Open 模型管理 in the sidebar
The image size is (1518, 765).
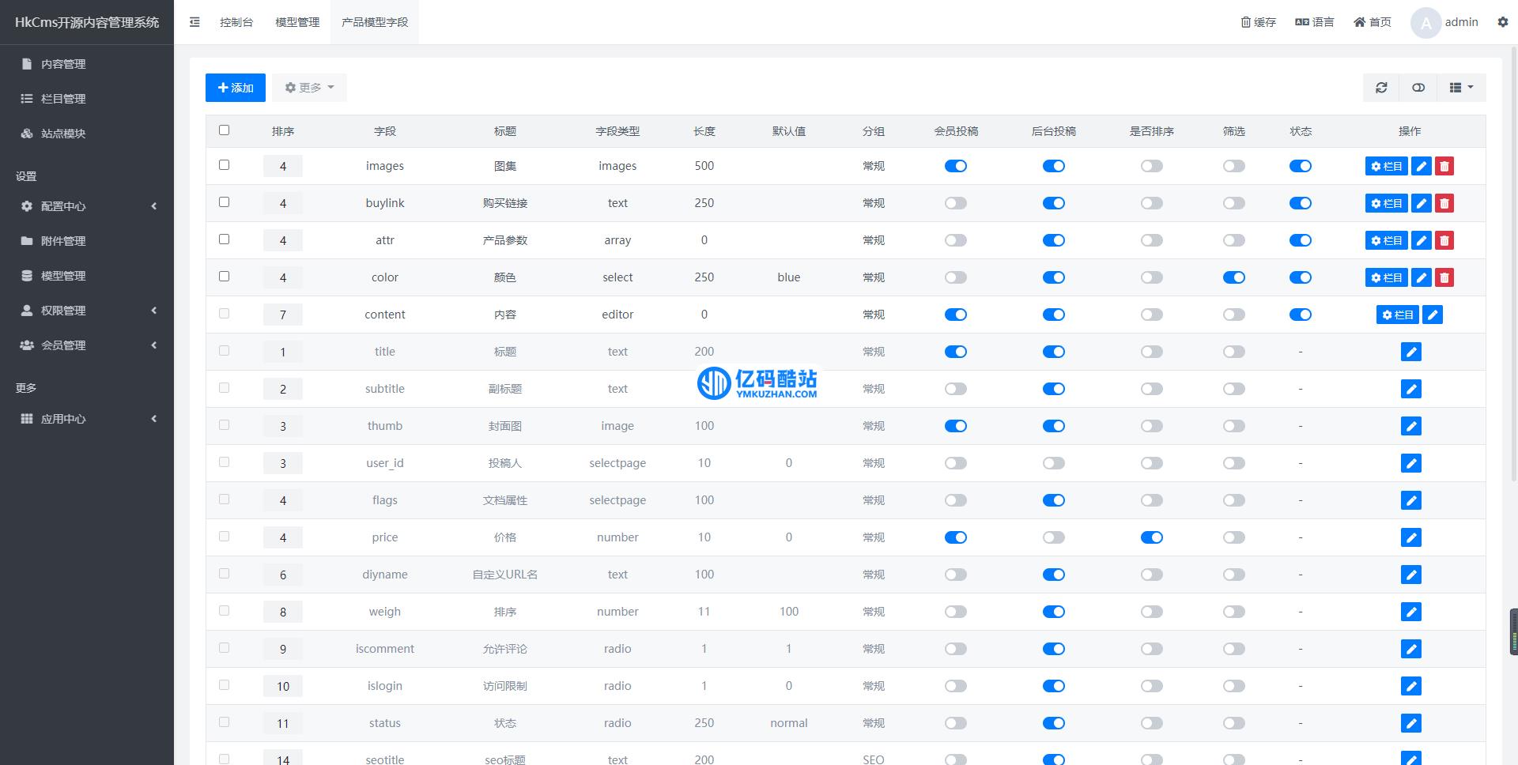pyautogui.click(x=87, y=276)
